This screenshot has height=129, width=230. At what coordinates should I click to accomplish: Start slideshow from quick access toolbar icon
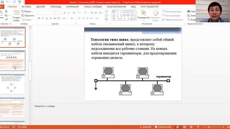tap(20, 2)
